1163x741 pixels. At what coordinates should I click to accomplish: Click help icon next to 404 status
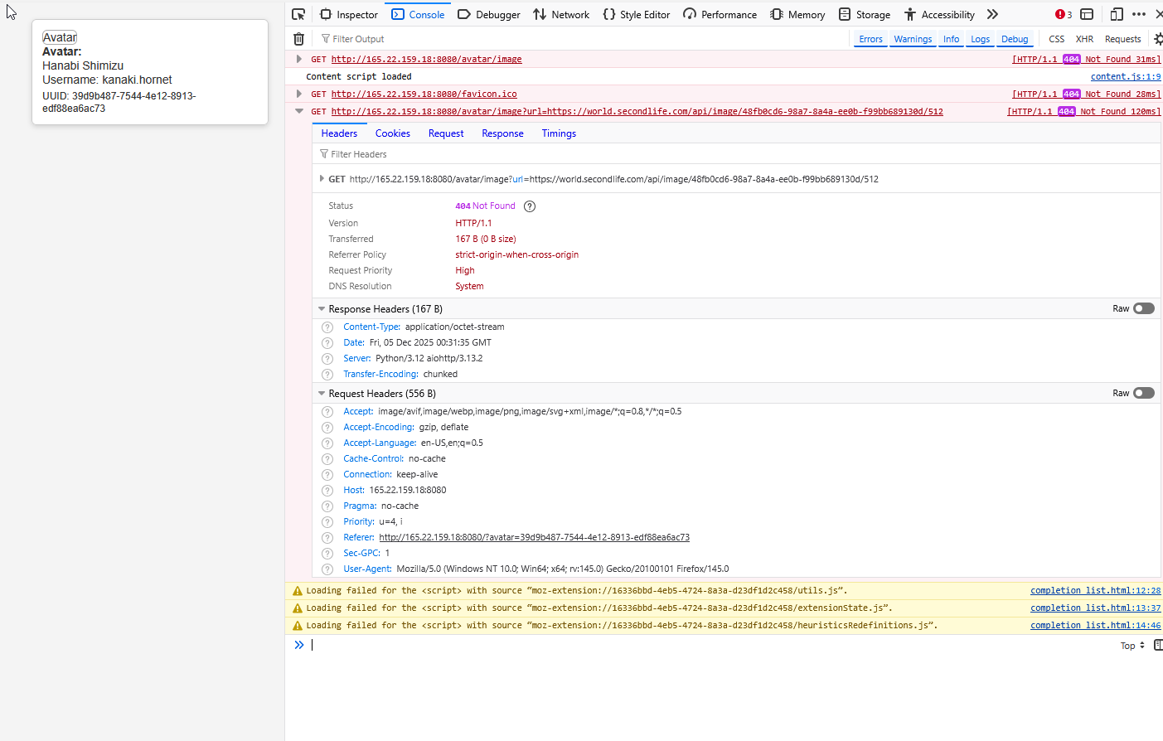click(x=530, y=206)
